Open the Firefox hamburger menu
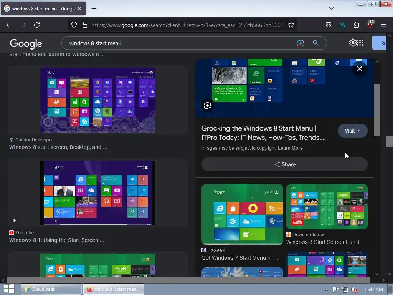The image size is (393, 295). (384, 25)
